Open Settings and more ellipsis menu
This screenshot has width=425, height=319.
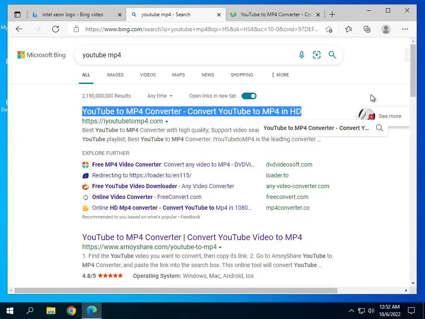tap(405, 29)
